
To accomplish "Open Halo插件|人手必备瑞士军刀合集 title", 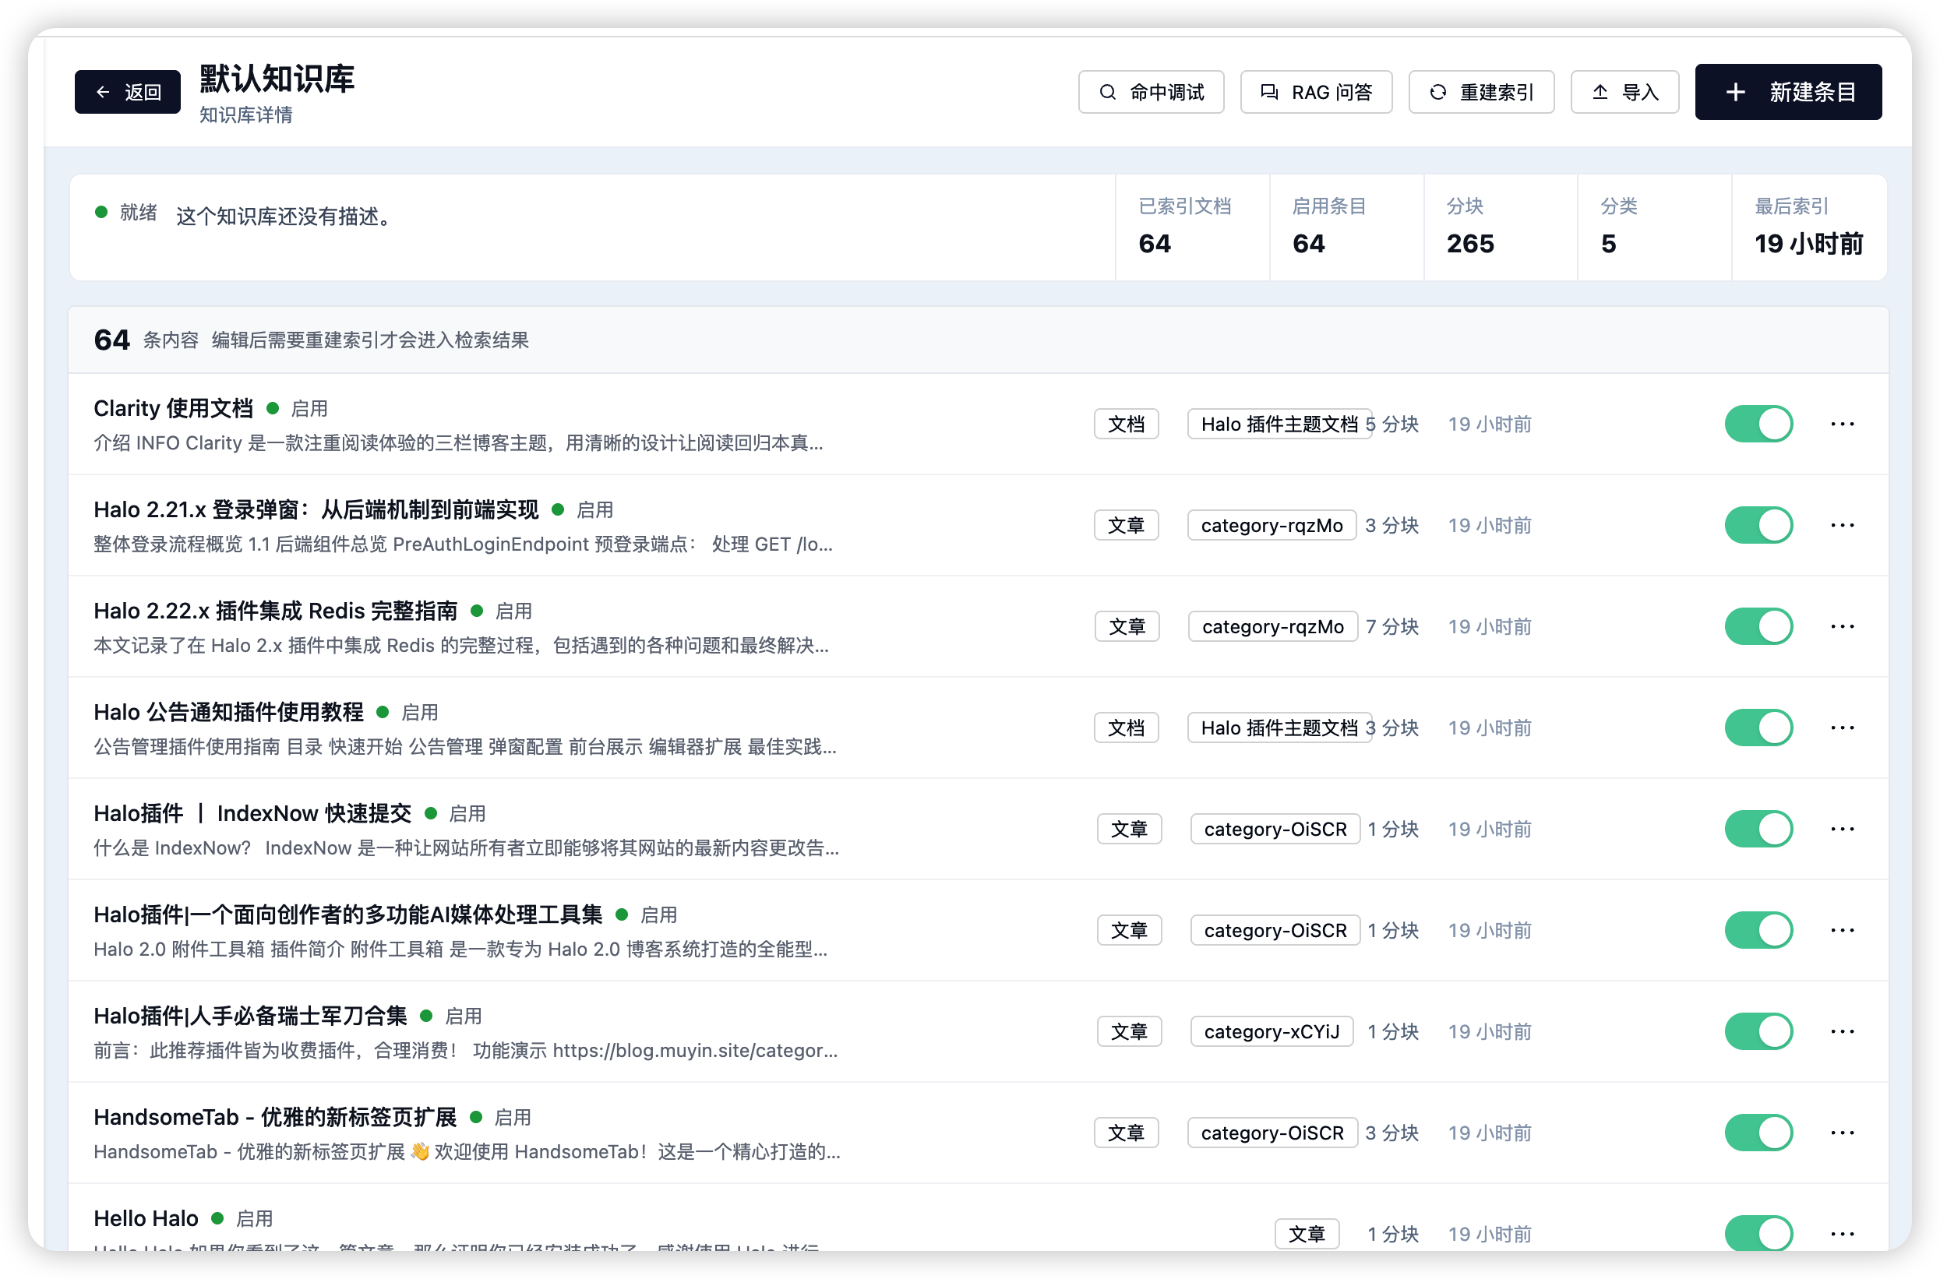I will coord(249,1016).
